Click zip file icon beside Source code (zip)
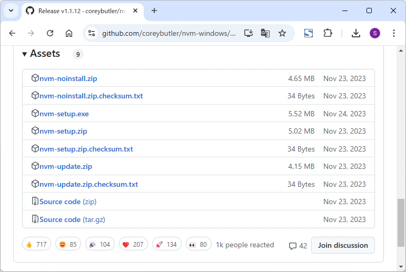This screenshot has height=272, width=406. coord(35,201)
